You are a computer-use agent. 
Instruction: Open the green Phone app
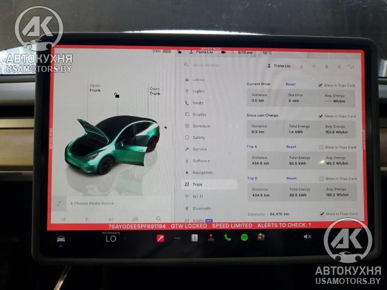[227, 237]
